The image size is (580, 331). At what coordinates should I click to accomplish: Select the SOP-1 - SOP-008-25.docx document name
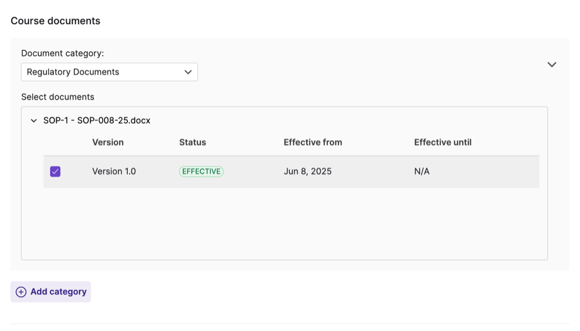(x=96, y=121)
